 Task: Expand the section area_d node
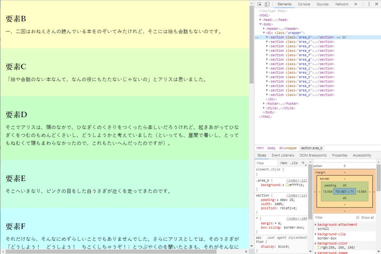click(x=267, y=46)
